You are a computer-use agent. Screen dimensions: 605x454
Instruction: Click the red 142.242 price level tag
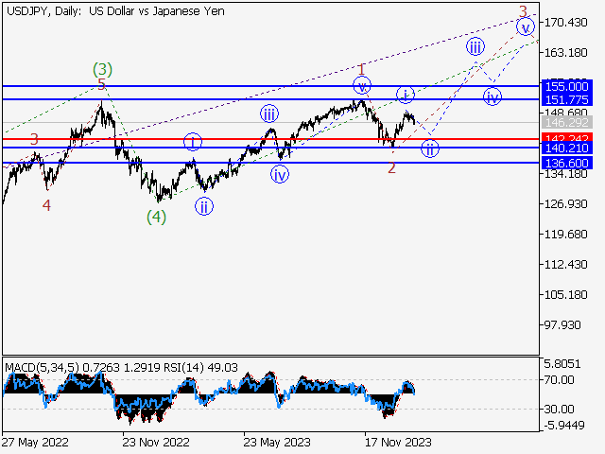(567, 137)
